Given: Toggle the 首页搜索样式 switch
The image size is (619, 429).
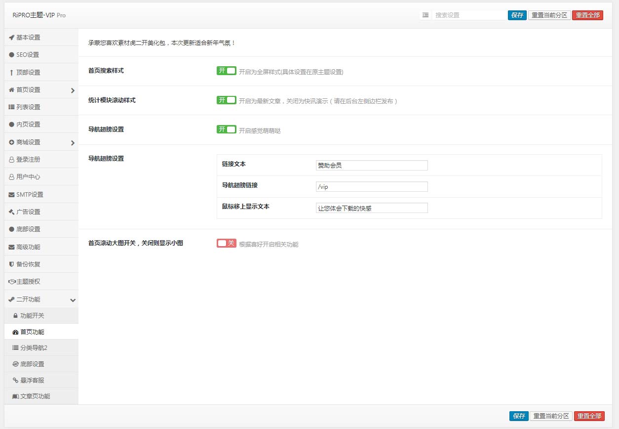Looking at the screenshot, I should [x=227, y=71].
